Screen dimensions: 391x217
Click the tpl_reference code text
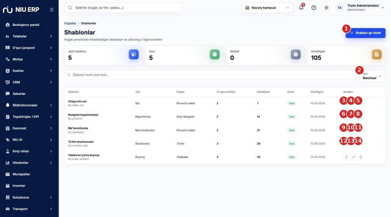click(76, 132)
